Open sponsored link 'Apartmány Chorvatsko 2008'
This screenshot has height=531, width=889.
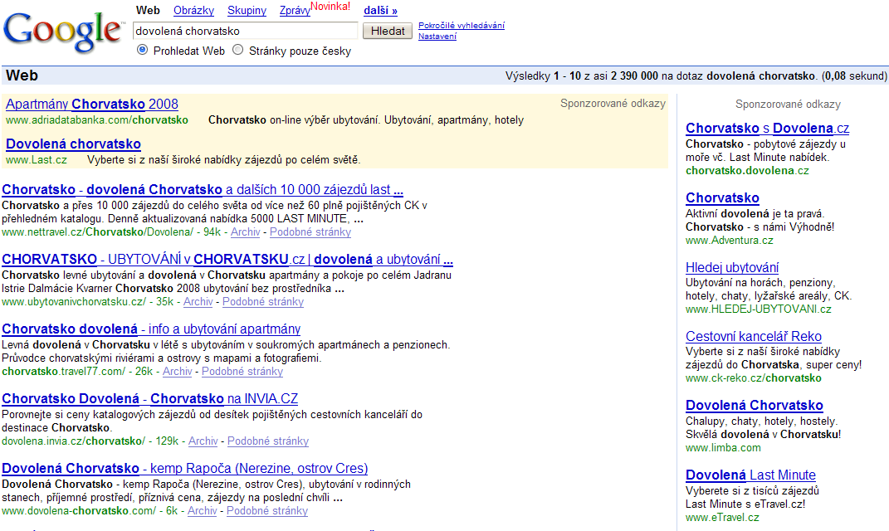click(x=92, y=105)
